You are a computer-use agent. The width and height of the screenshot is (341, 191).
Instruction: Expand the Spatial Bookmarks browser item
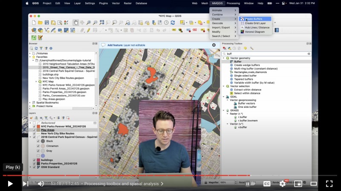pos(30,103)
